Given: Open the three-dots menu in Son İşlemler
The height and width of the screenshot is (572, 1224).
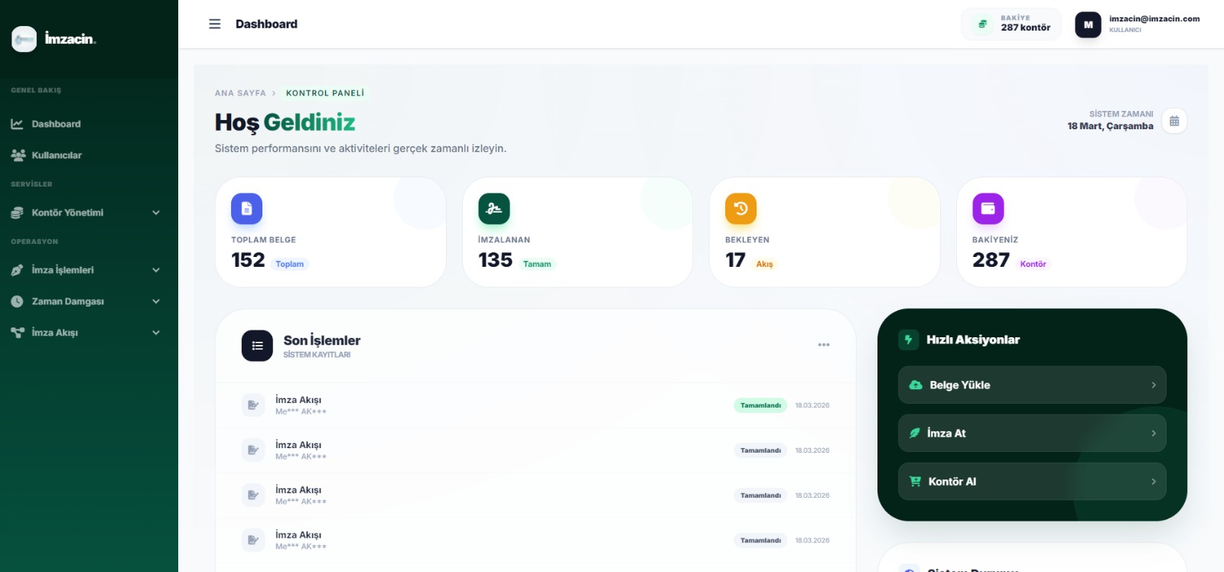Looking at the screenshot, I should pyautogui.click(x=824, y=345).
